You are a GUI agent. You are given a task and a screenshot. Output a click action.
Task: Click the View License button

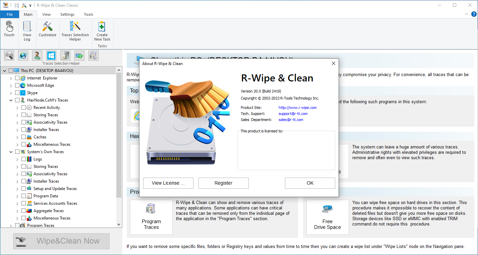coord(168,183)
